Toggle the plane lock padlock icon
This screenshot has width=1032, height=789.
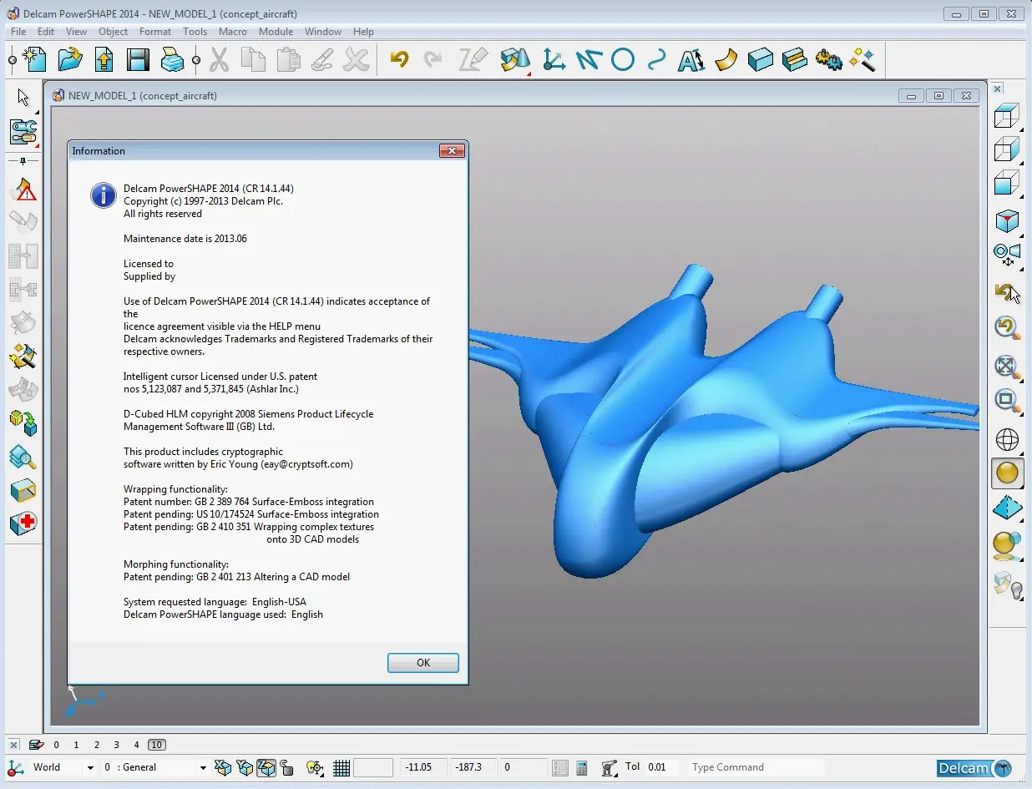pyautogui.click(x=287, y=767)
